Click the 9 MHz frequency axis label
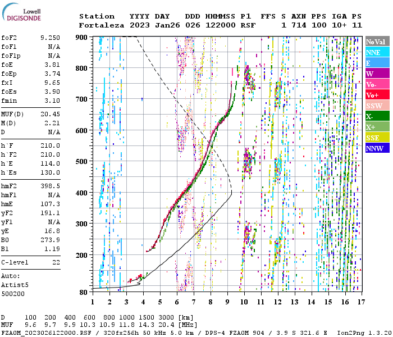The height and width of the screenshot is (337, 393). coord(227,302)
